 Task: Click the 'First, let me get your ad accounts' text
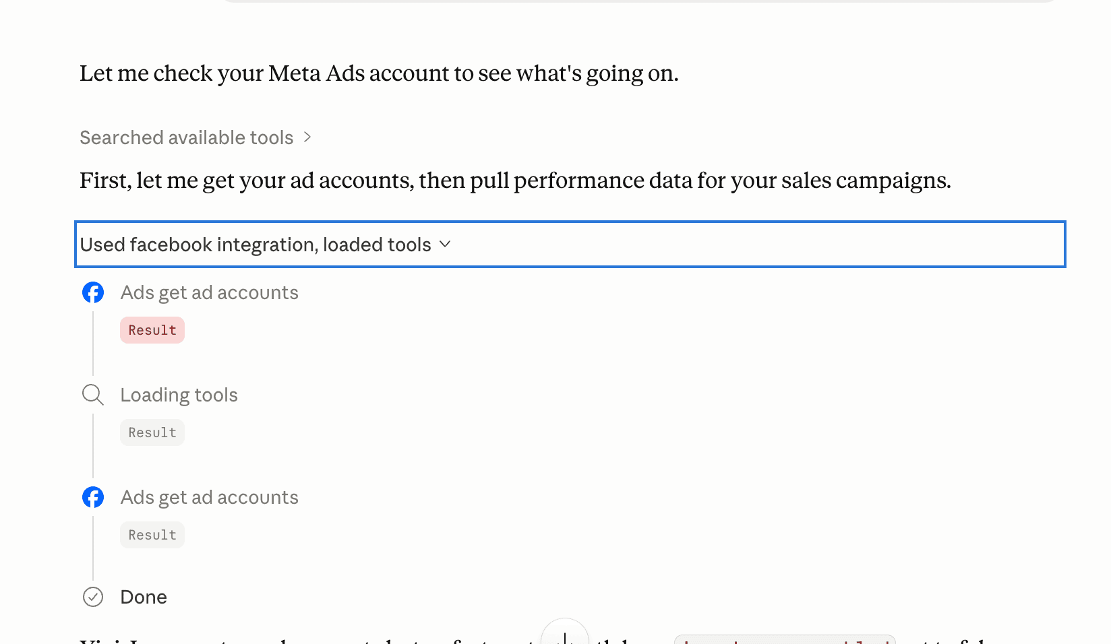click(x=515, y=181)
